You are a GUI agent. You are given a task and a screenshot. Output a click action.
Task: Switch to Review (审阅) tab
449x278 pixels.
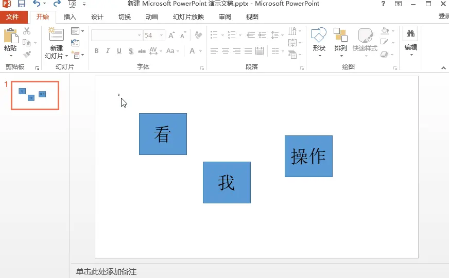225,17
